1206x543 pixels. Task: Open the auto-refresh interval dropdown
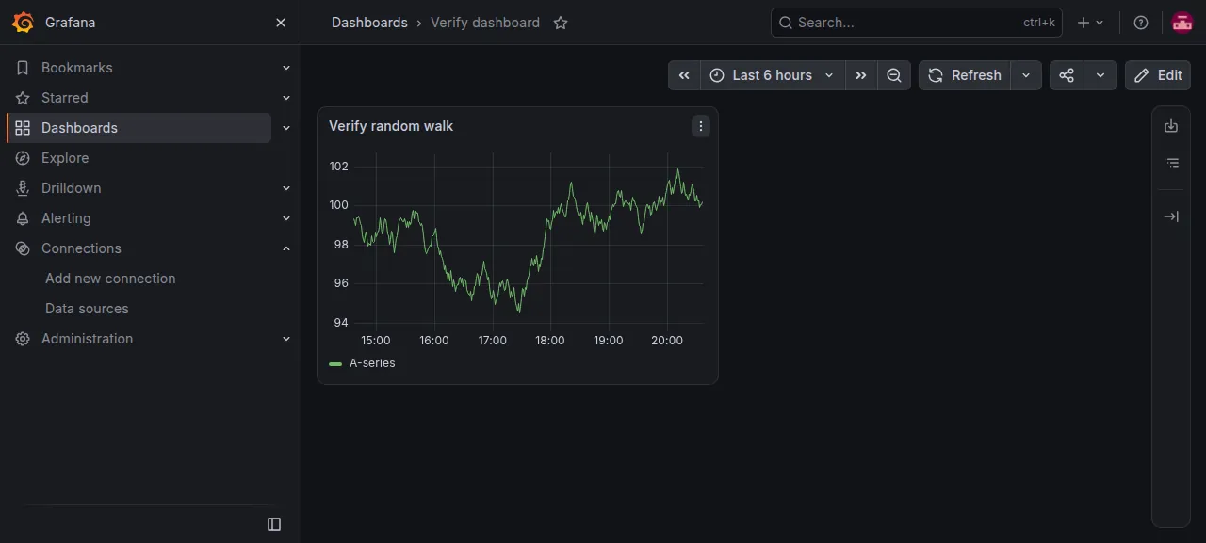pyautogui.click(x=1026, y=75)
